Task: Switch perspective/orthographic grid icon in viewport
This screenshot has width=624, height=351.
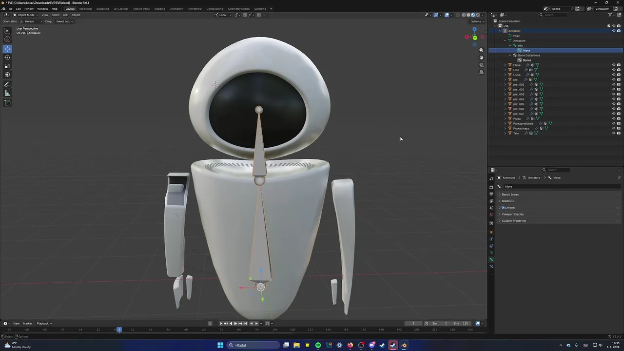Action: (481, 72)
